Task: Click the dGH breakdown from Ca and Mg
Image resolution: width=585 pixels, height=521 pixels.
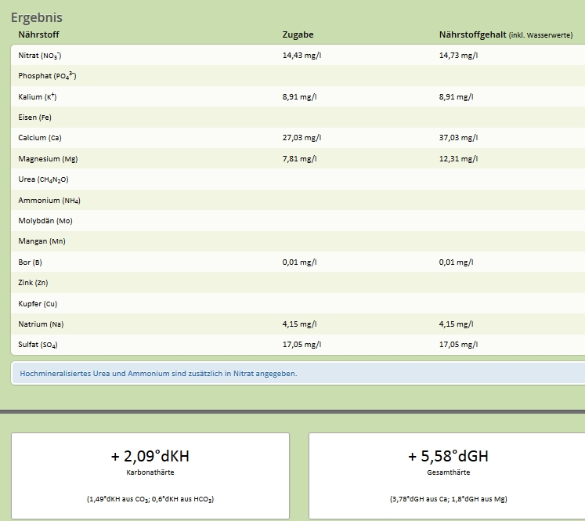Action: 448,499
